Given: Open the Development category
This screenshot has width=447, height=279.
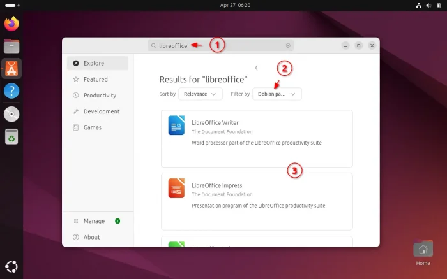Looking at the screenshot, I should pos(101,111).
